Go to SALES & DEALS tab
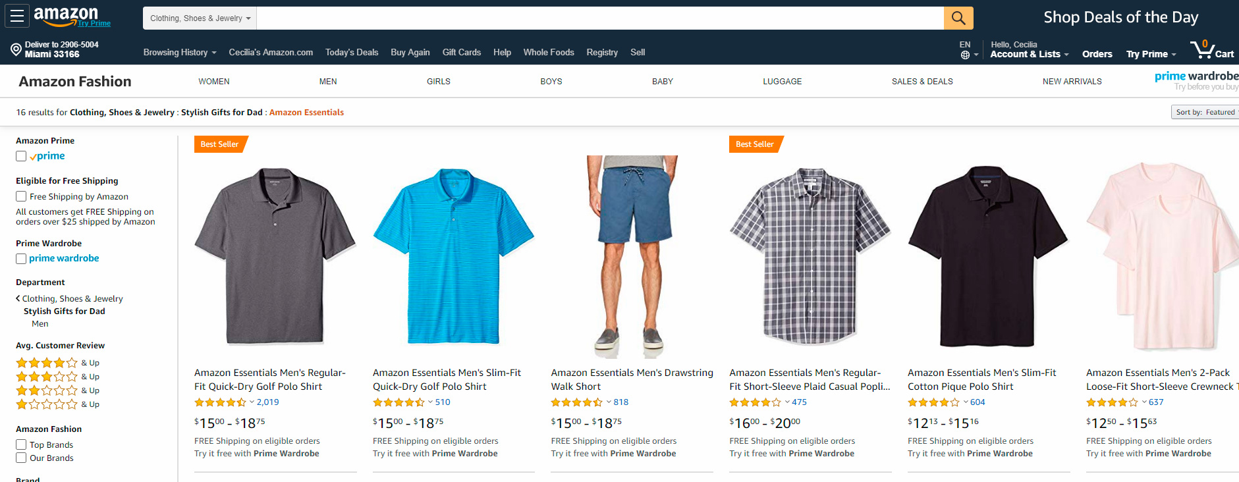 (x=922, y=82)
